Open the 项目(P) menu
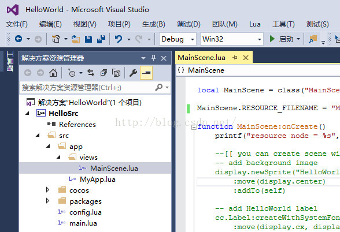Screen dimensions: 340x232 point(119,24)
